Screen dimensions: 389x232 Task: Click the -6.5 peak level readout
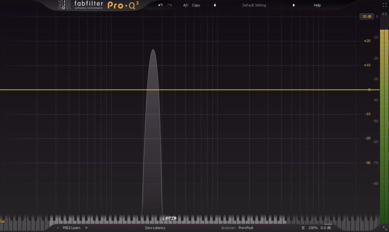[x=384, y=14]
